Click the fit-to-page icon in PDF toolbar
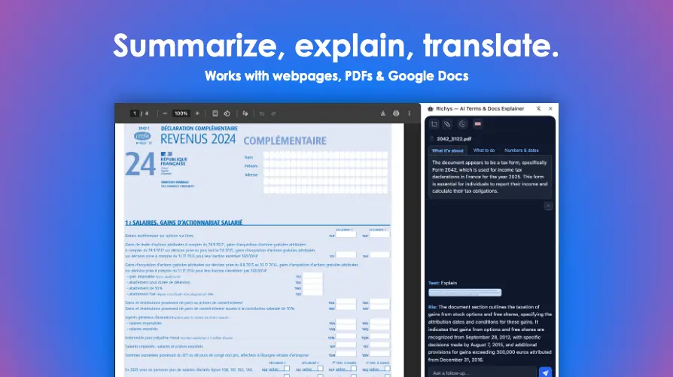 click(x=215, y=114)
